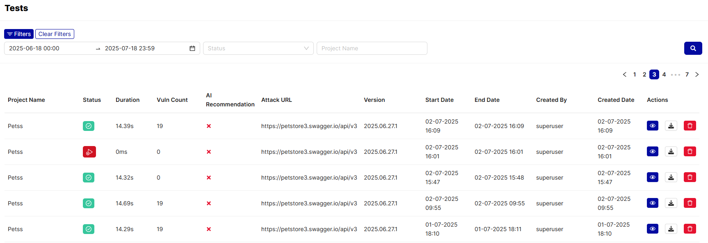Open the calendar icon in date range

tap(192, 48)
